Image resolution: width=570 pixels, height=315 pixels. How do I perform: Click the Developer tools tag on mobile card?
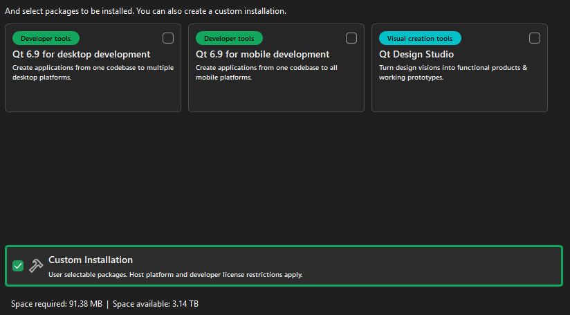click(x=229, y=38)
